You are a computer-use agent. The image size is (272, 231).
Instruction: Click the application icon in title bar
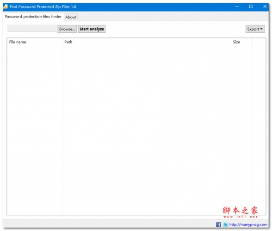pyautogui.click(x=6, y=7)
